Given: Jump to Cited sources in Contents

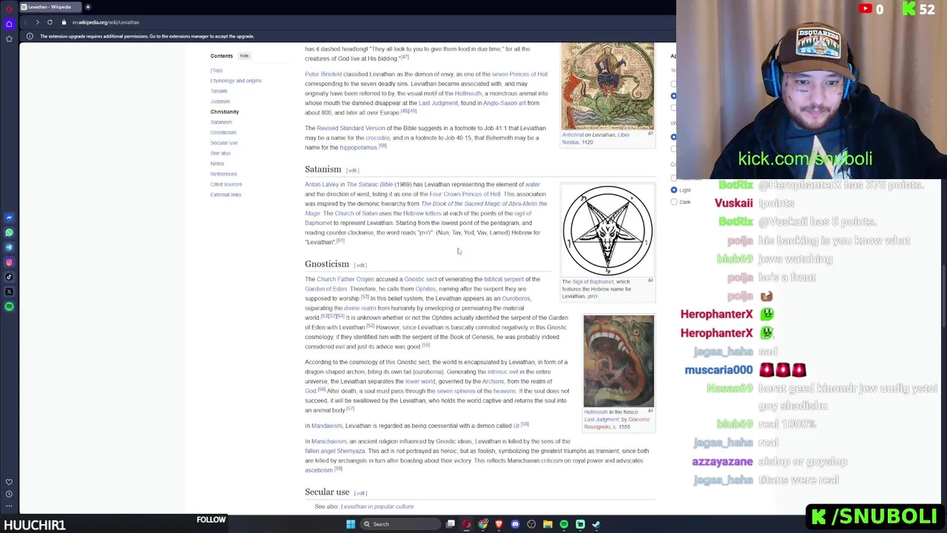Looking at the screenshot, I should click(226, 184).
